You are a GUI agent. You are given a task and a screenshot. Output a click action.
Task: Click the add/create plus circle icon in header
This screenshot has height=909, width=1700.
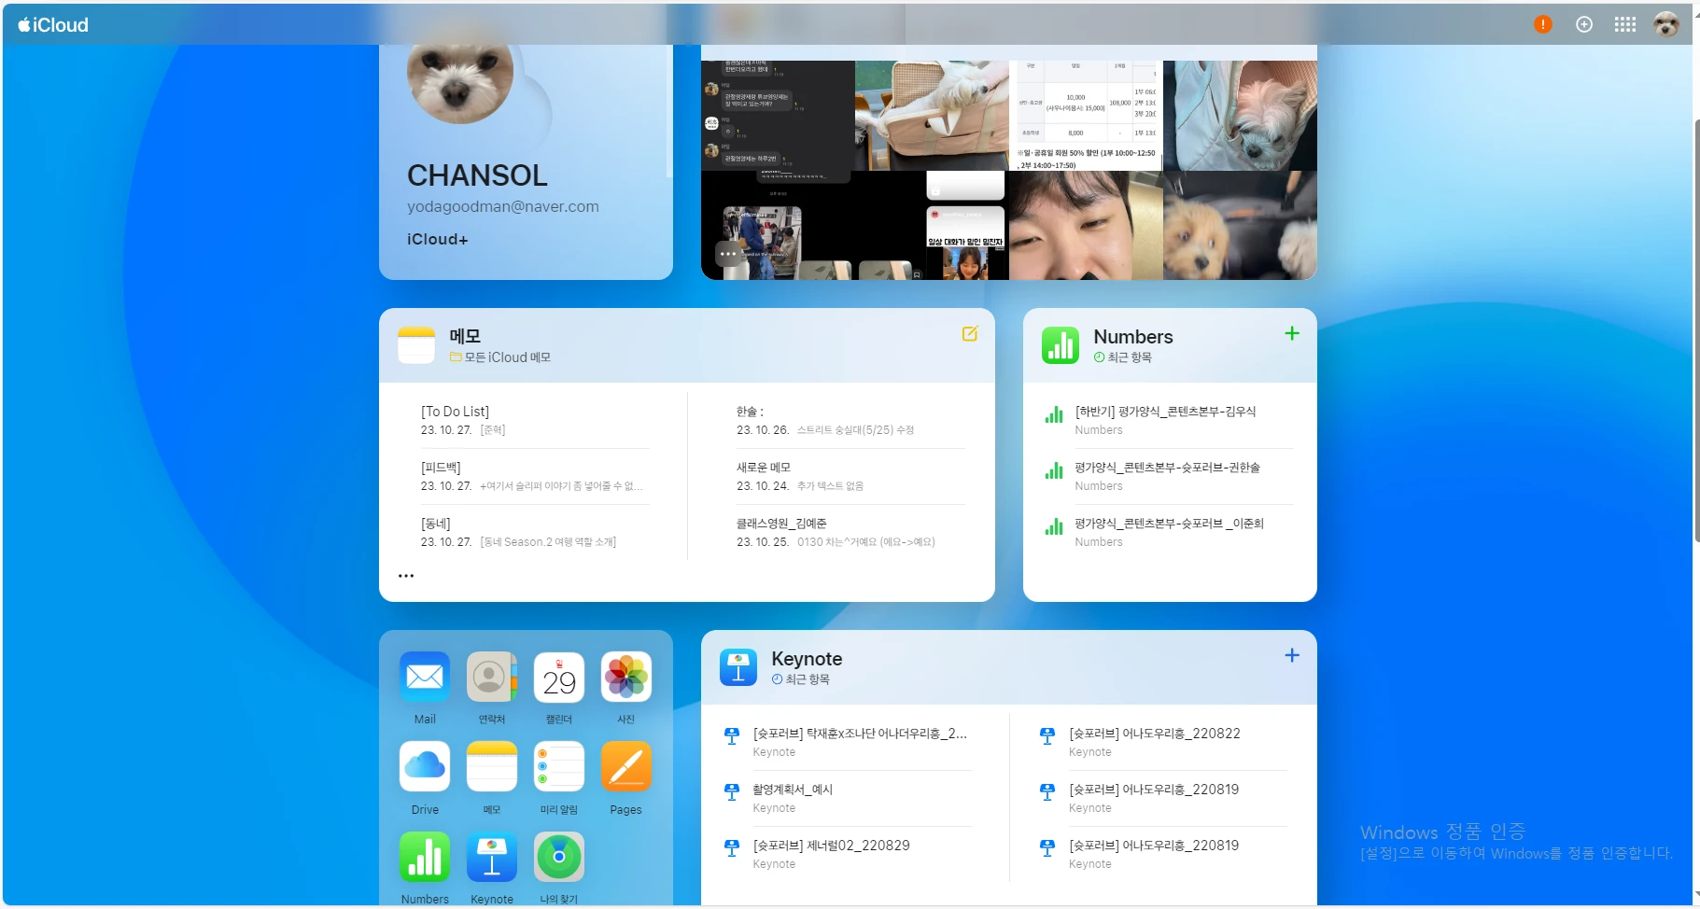[x=1584, y=24]
